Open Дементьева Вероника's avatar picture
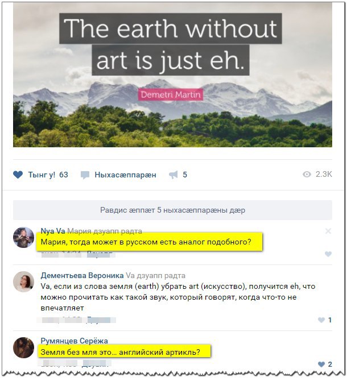Image resolution: width=347 pixels, height=381 pixels. pos(23,281)
